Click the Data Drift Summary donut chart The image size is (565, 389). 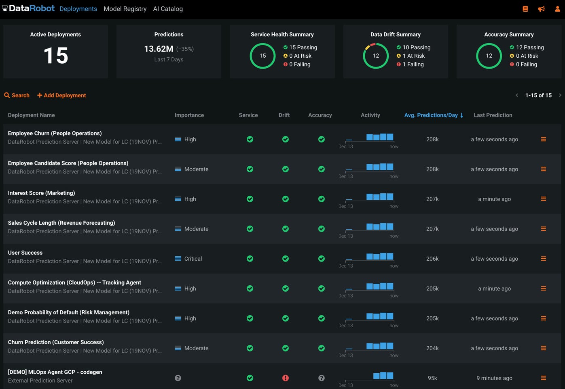coord(376,56)
